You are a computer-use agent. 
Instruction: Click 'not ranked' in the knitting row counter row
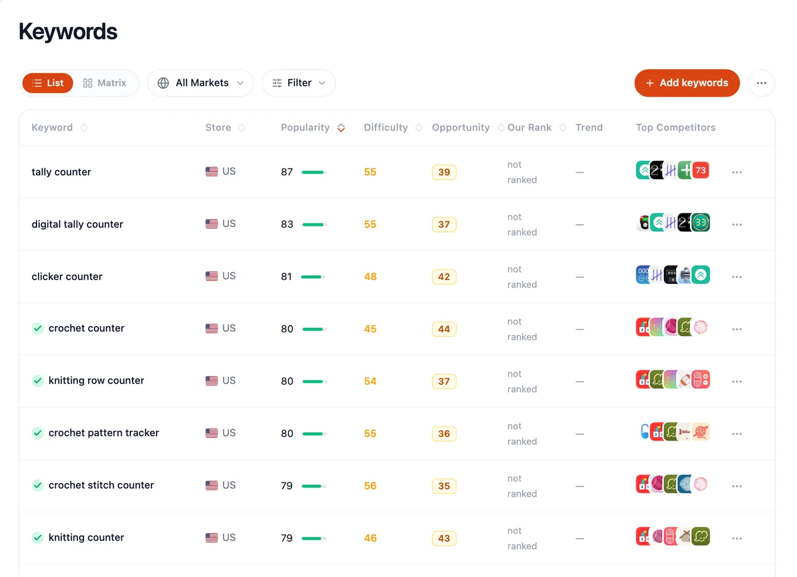pos(522,382)
